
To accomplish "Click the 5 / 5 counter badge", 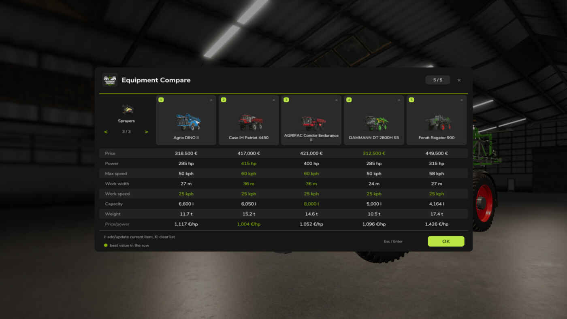I will coord(438,80).
